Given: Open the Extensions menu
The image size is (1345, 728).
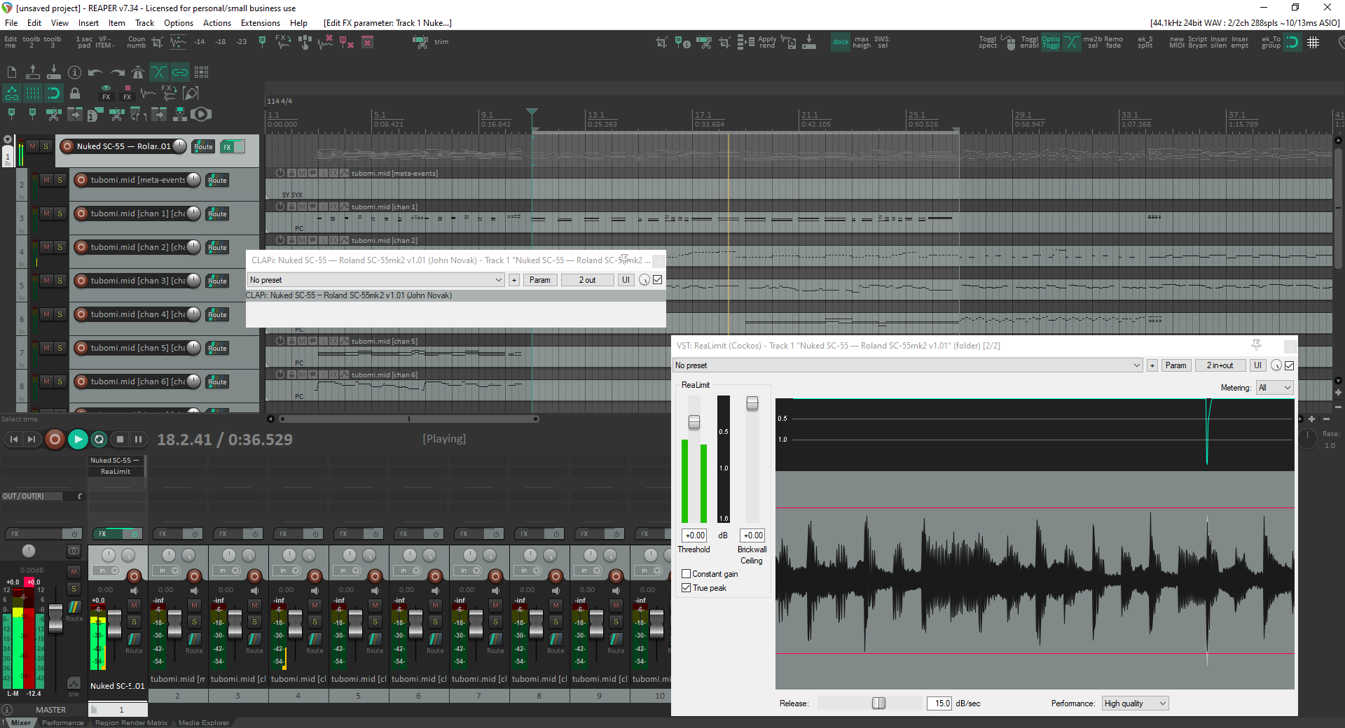Looking at the screenshot, I should [260, 23].
